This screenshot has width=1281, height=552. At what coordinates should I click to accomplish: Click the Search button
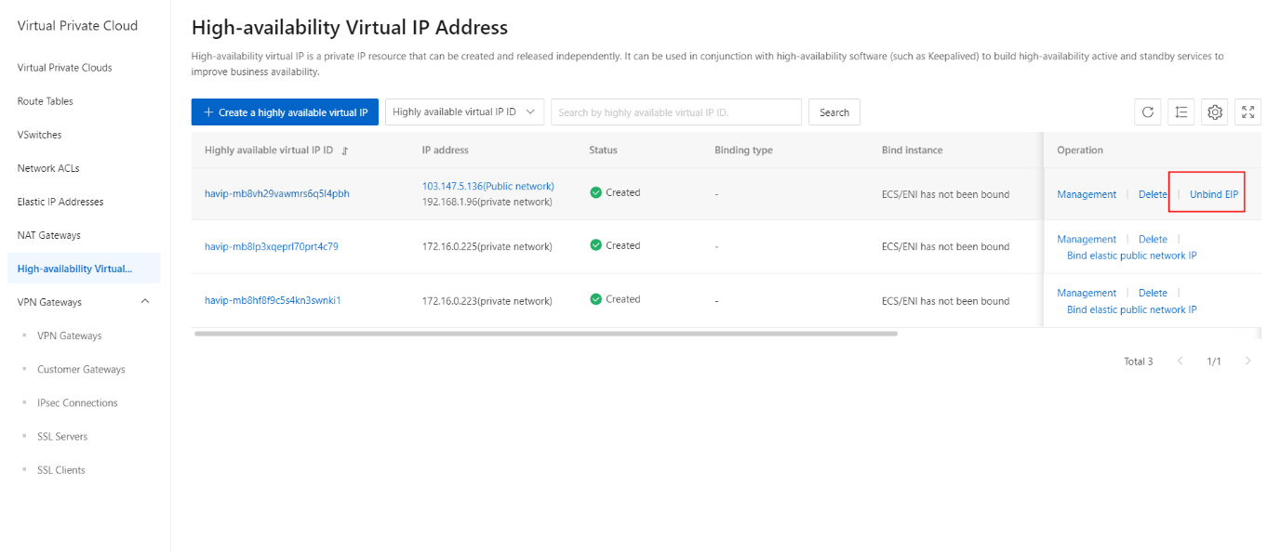tap(834, 112)
